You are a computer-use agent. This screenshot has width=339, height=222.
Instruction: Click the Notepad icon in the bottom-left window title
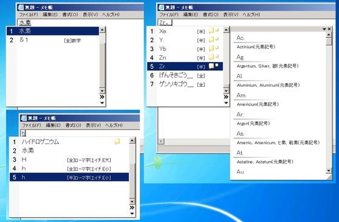pyautogui.click(x=24, y=118)
